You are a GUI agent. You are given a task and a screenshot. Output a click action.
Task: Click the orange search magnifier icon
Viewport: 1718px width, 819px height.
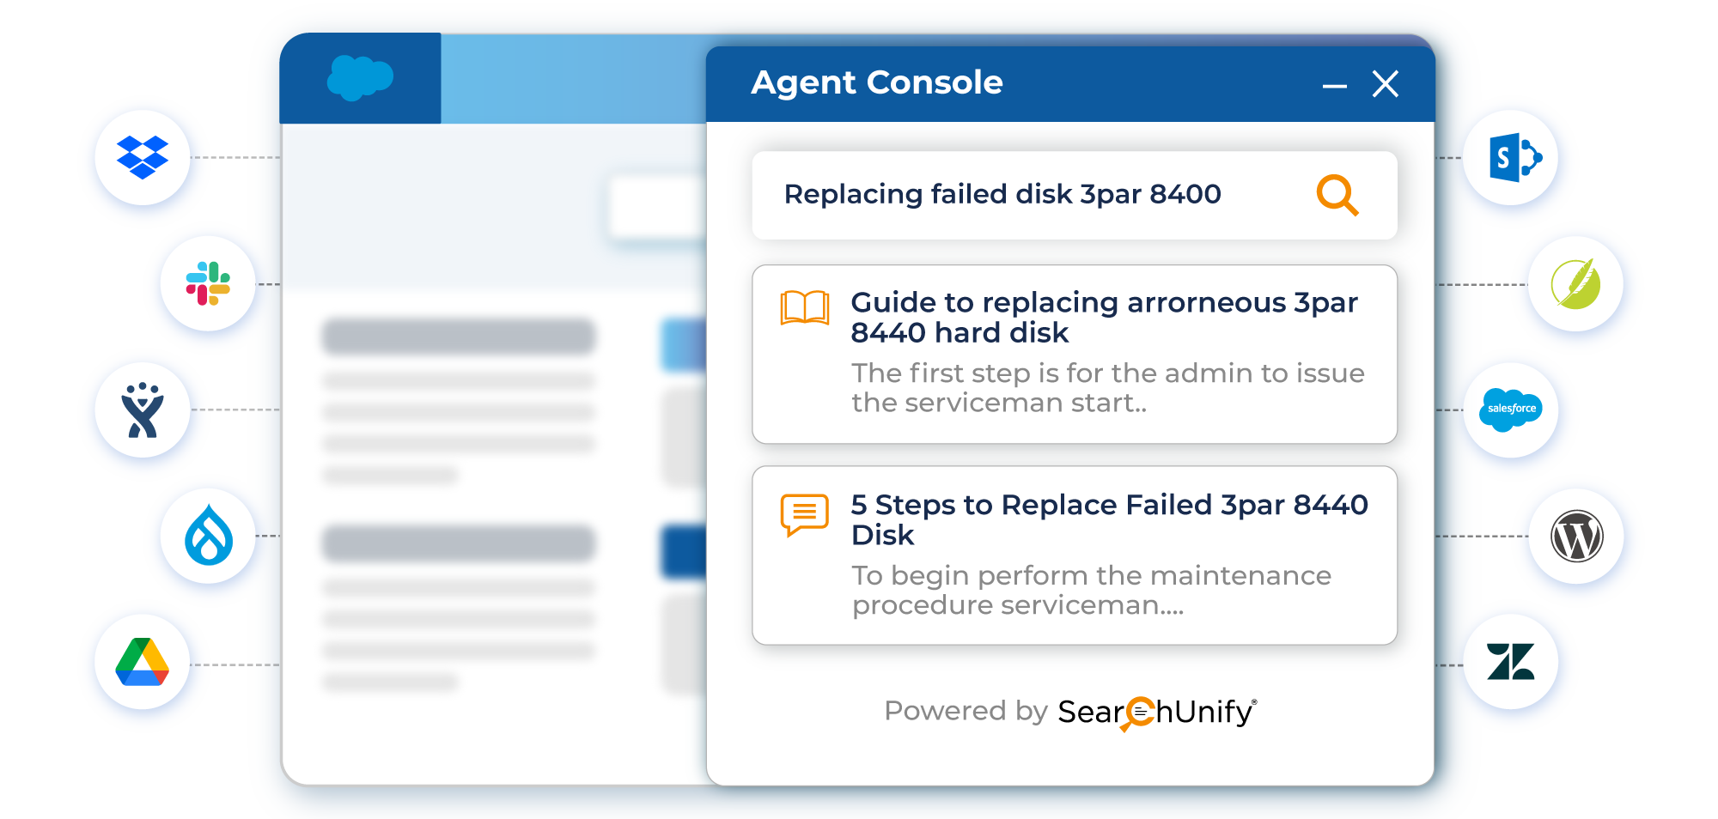pos(1337,195)
